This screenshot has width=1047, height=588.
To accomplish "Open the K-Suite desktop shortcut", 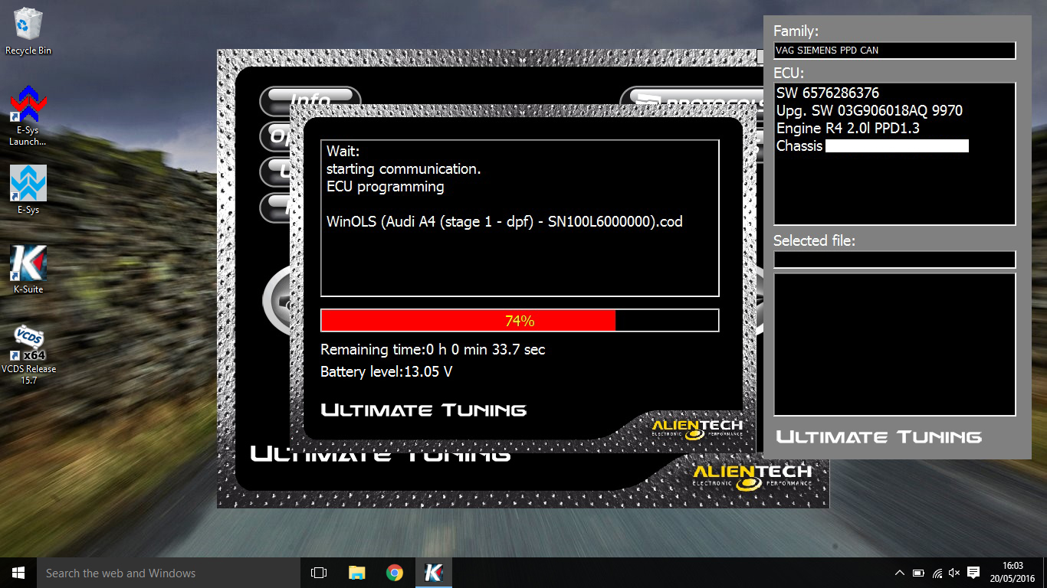I will coord(28,264).
